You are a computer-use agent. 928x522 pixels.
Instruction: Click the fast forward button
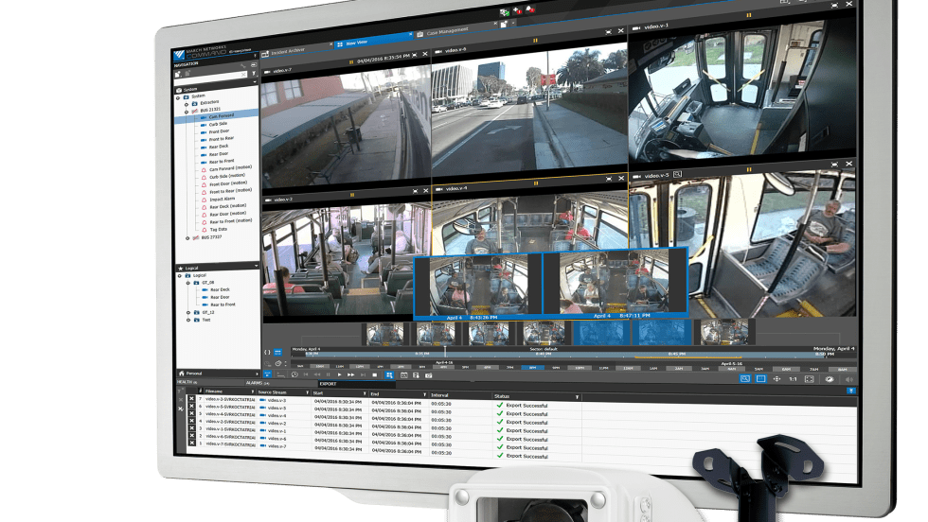point(351,374)
